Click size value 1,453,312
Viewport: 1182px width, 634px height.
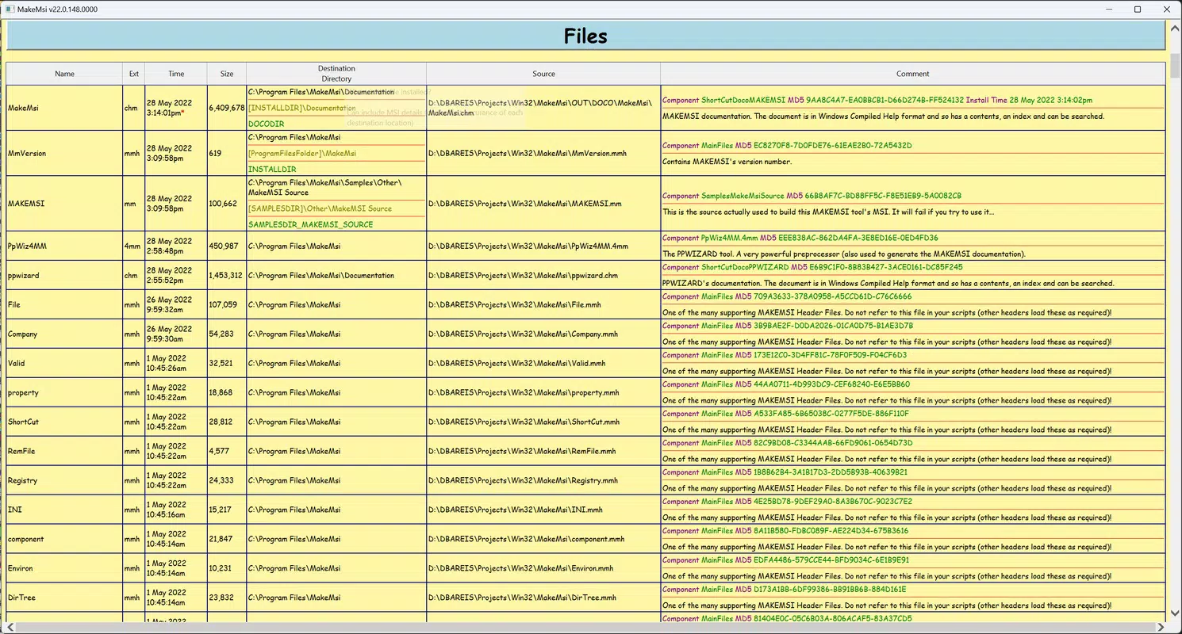(x=226, y=275)
